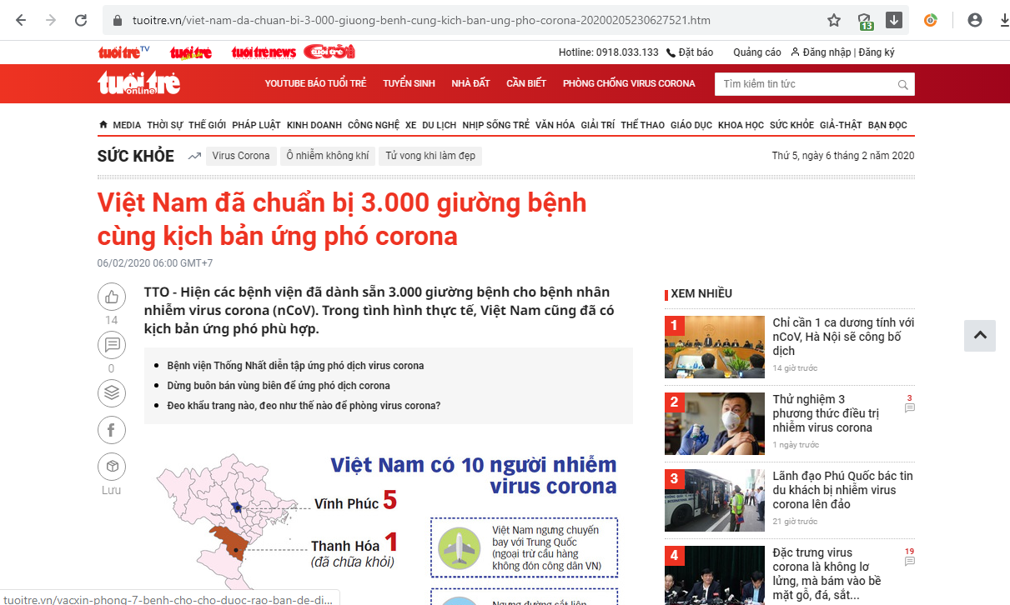Viewport: 1010px width, 605px height.
Task: Open the extension showing badge 13
Action: (865, 22)
